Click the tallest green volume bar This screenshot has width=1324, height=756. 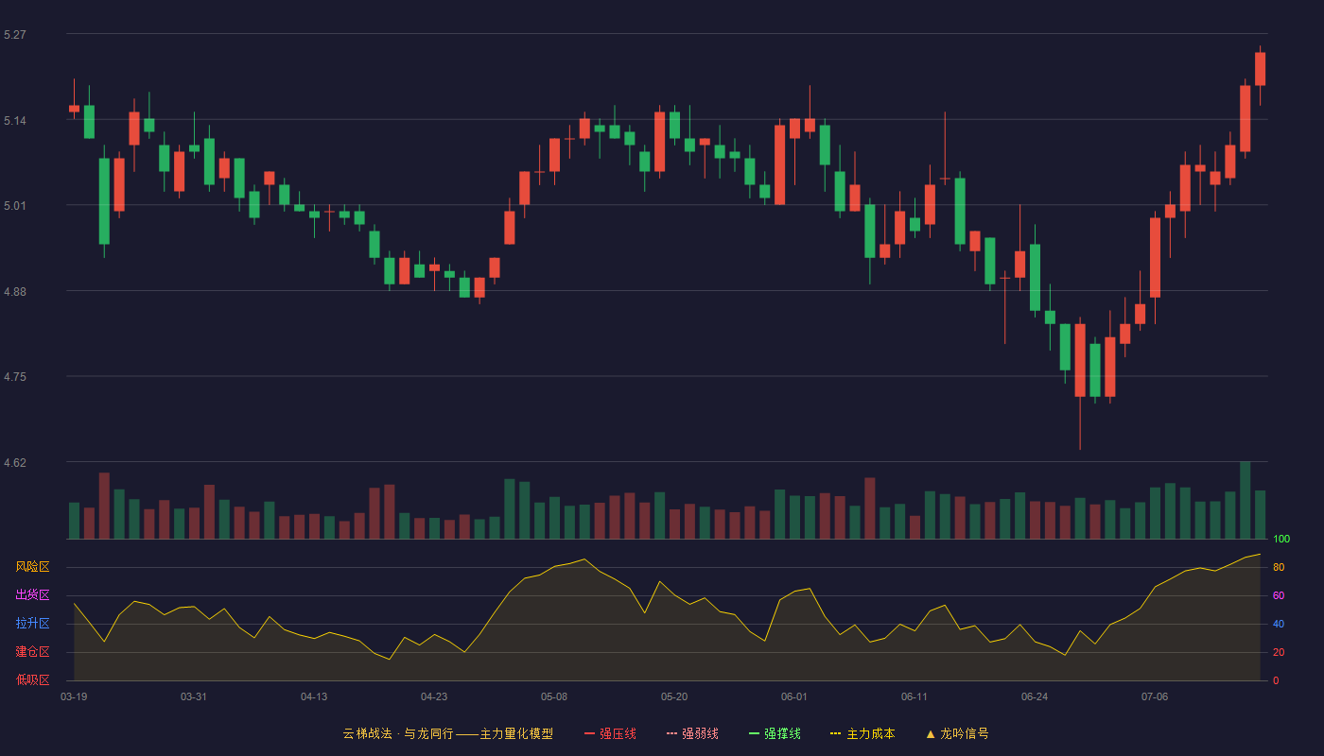(x=1245, y=500)
